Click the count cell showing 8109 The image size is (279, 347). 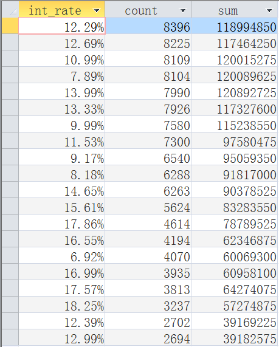point(148,58)
